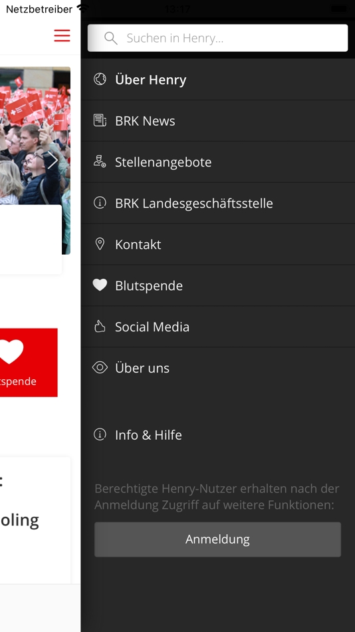Click the location pin icon beside Kontakt
355x632 pixels.
(x=100, y=244)
